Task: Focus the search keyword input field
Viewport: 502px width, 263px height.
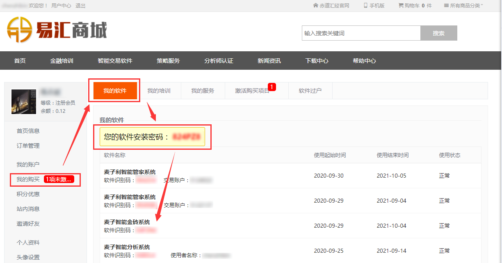Action: (361, 33)
